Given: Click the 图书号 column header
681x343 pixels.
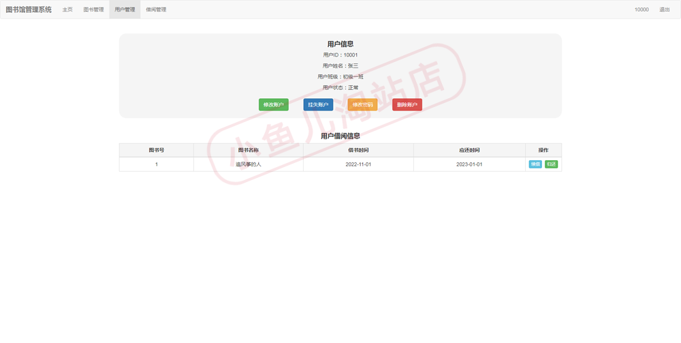Looking at the screenshot, I should [x=157, y=150].
